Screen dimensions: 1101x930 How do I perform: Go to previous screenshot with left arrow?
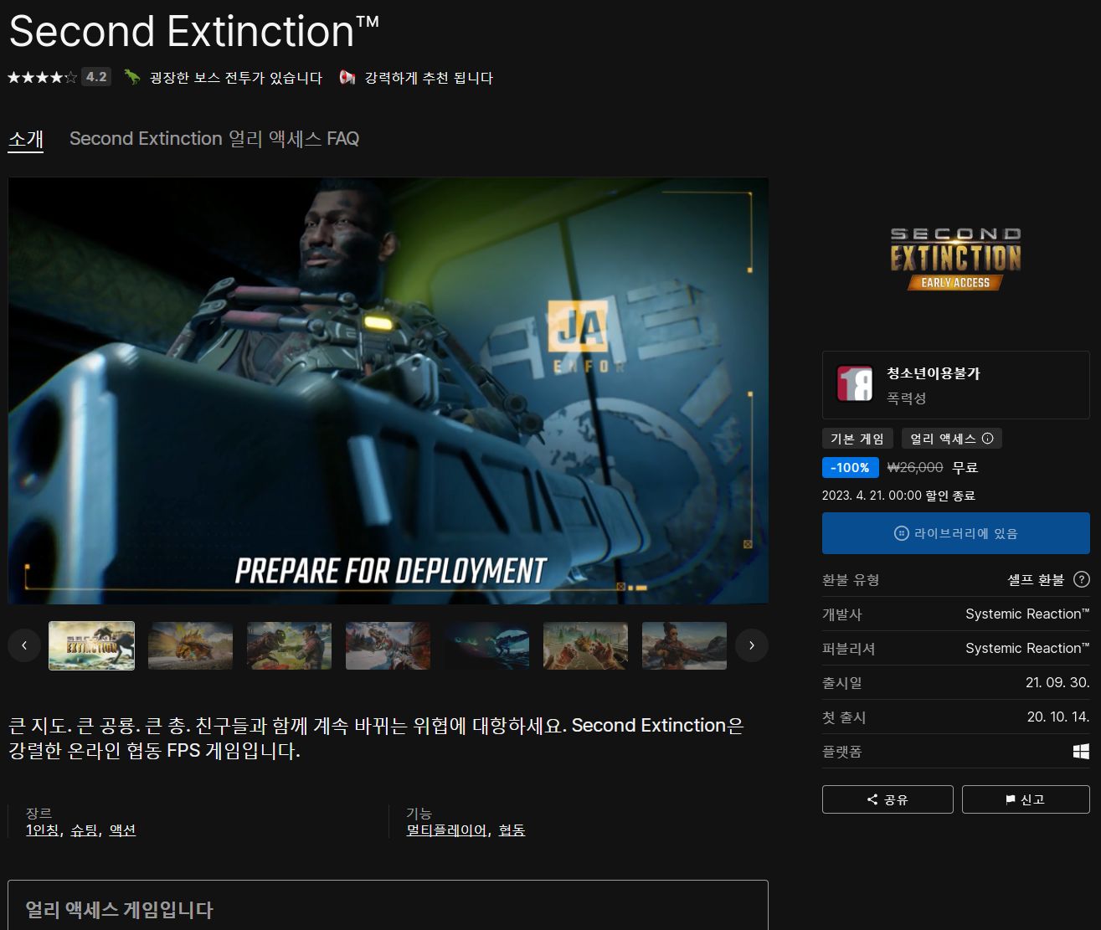tap(24, 645)
